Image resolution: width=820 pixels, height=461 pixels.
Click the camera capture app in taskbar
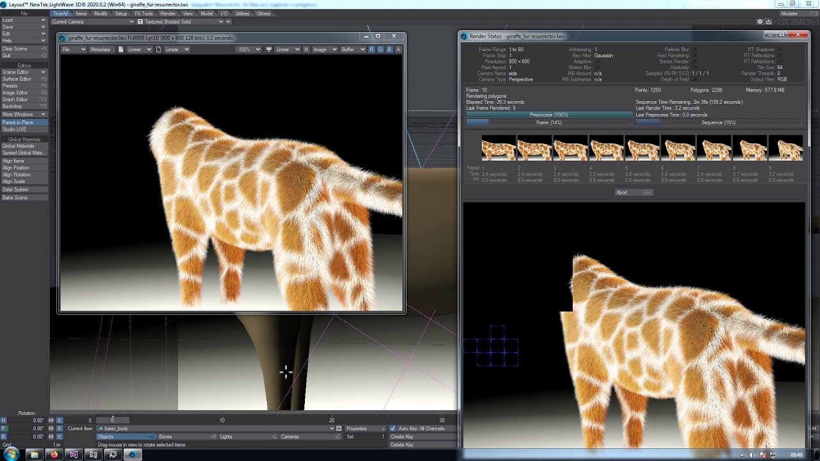click(x=94, y=455)
